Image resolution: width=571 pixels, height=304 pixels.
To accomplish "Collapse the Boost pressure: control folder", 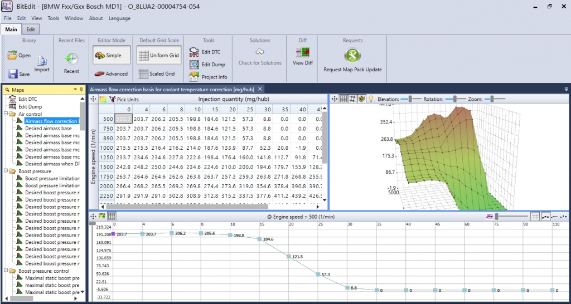I will [6, 271].
